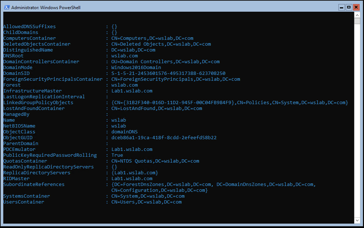Maximize the PowerShell window
364x228 pixels.
[349, 7]
